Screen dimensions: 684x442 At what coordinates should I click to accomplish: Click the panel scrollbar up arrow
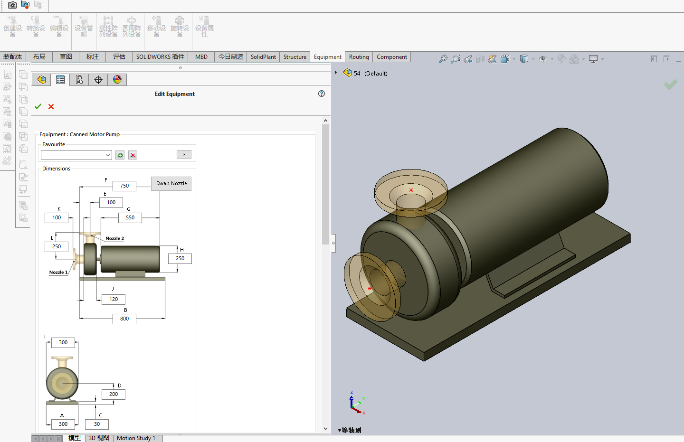(325, 121)
